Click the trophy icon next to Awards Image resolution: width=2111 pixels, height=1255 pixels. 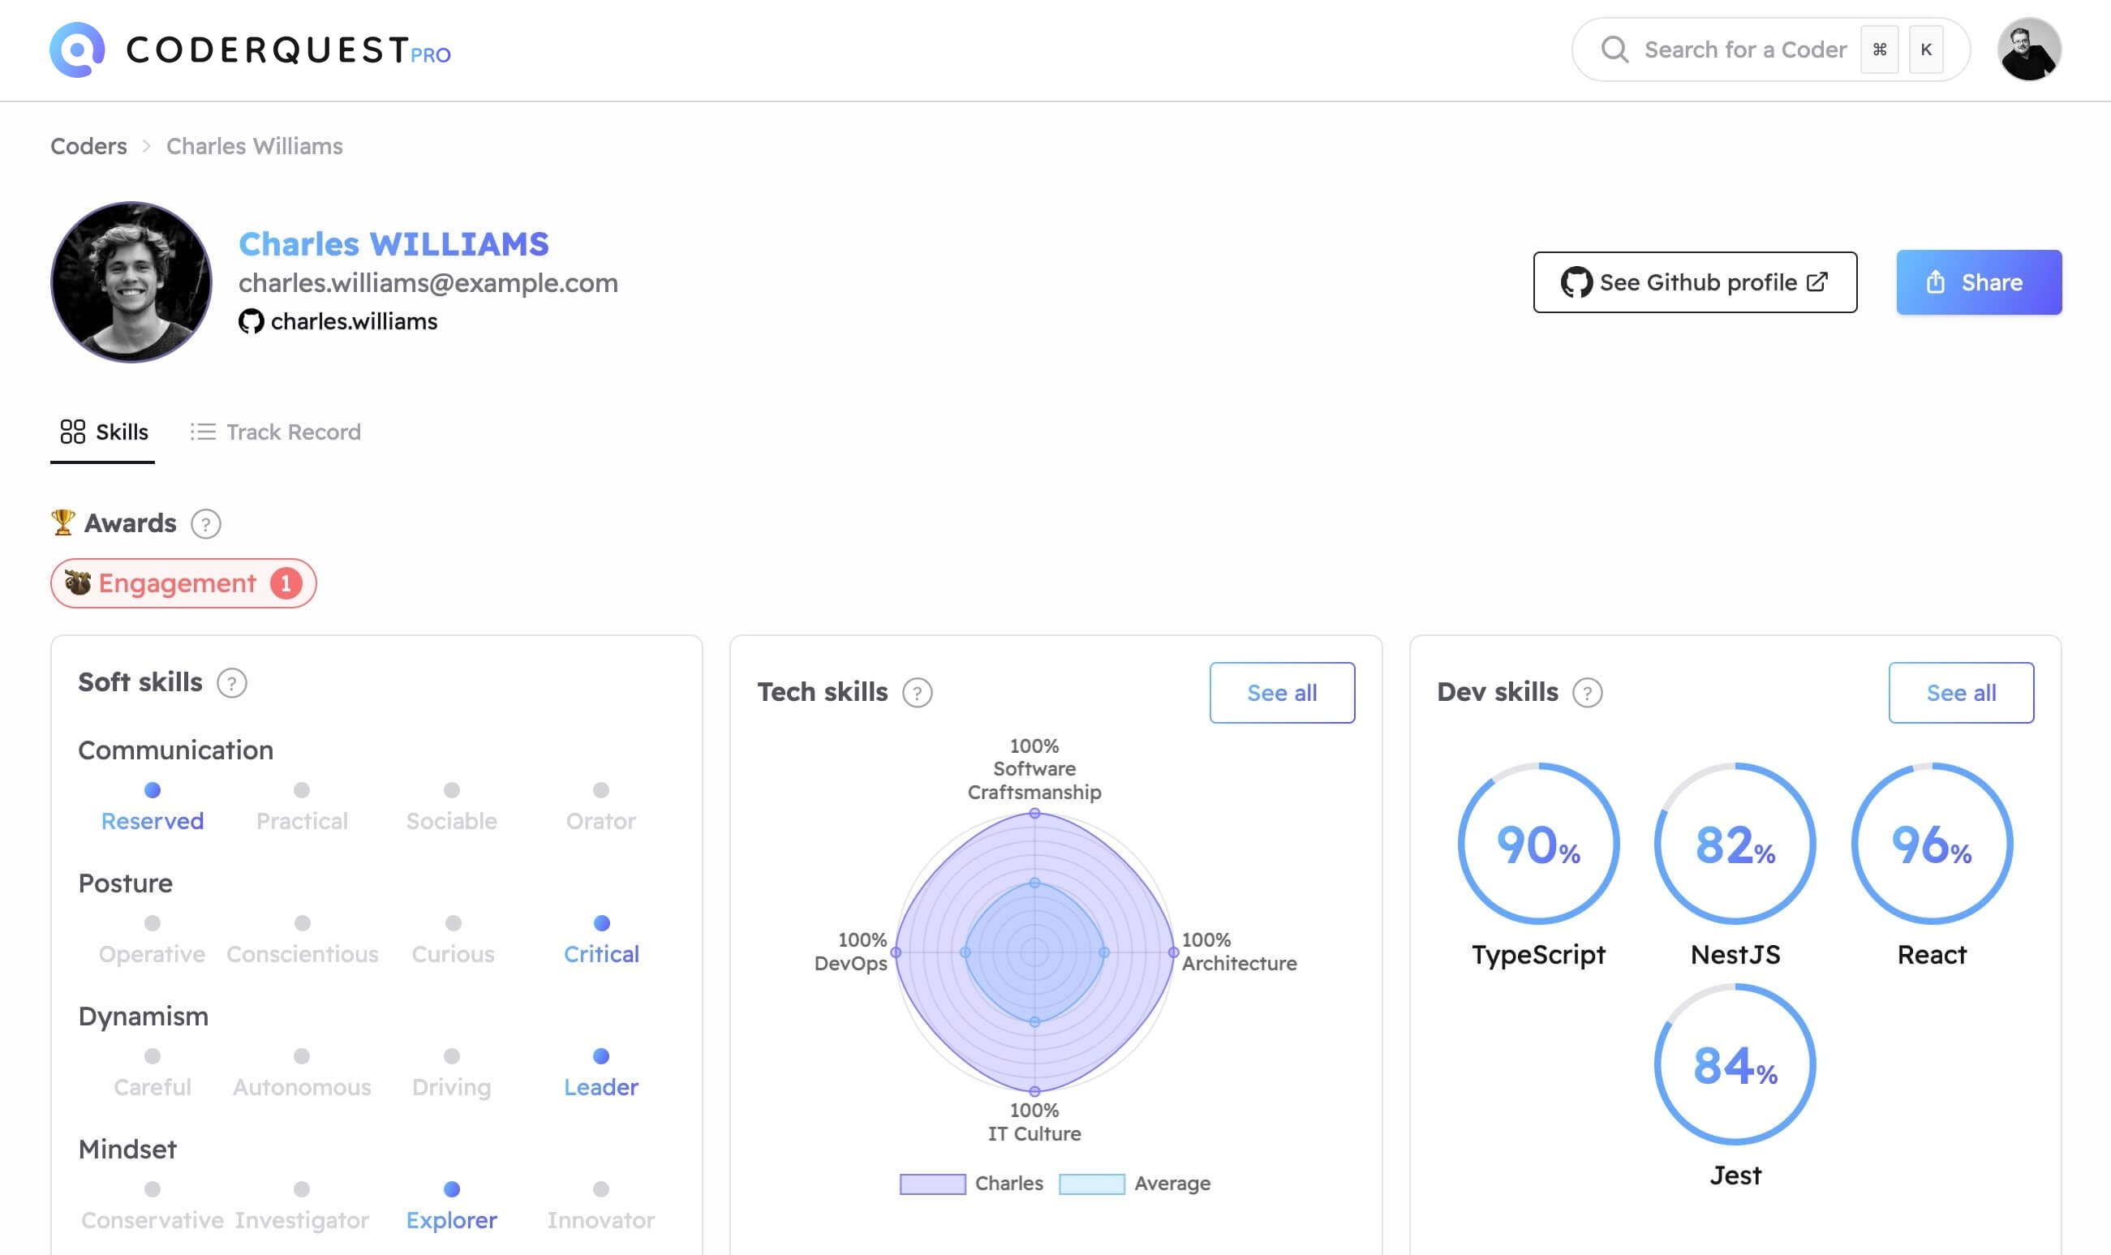[x=62, y=522]
